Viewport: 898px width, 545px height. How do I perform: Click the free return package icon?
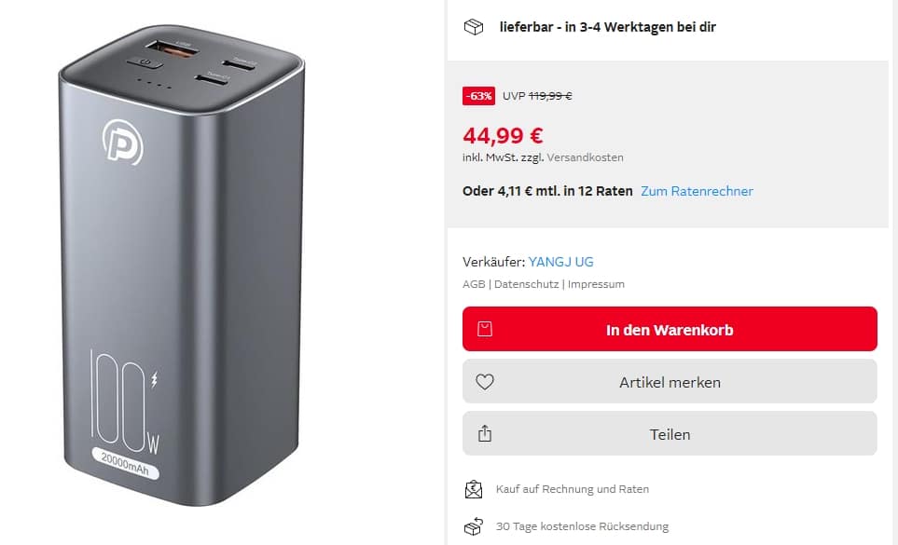474,526
